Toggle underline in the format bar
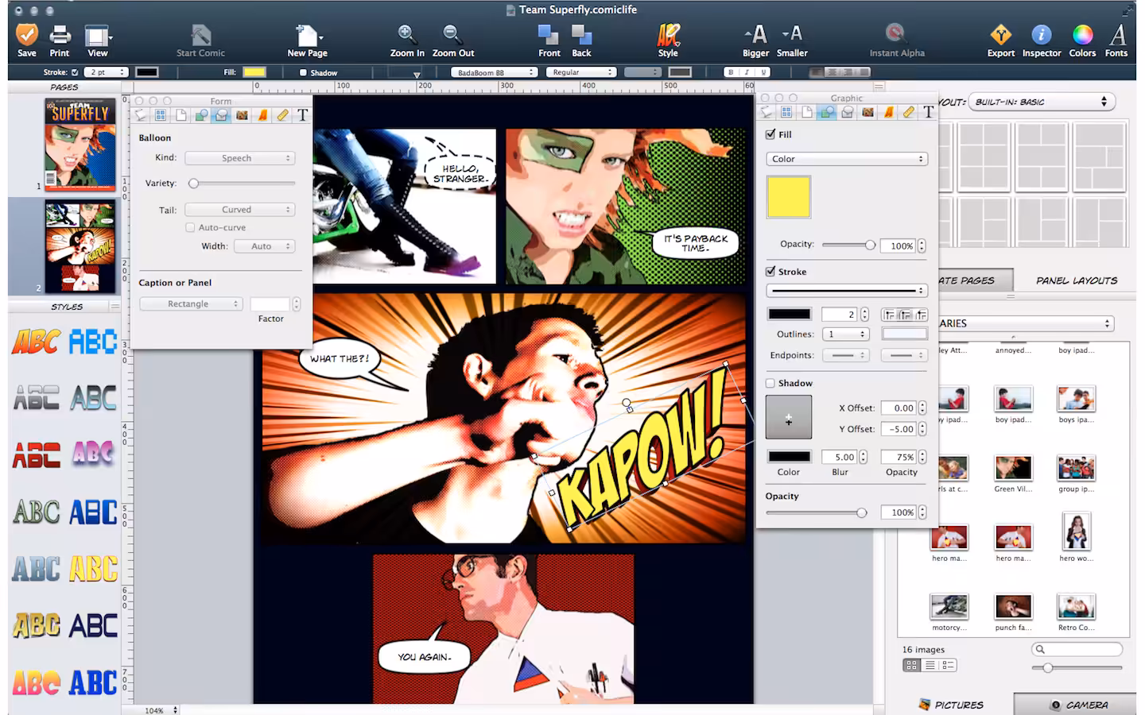Viewport: 1145px width, 715px height. tap(763, 72)
